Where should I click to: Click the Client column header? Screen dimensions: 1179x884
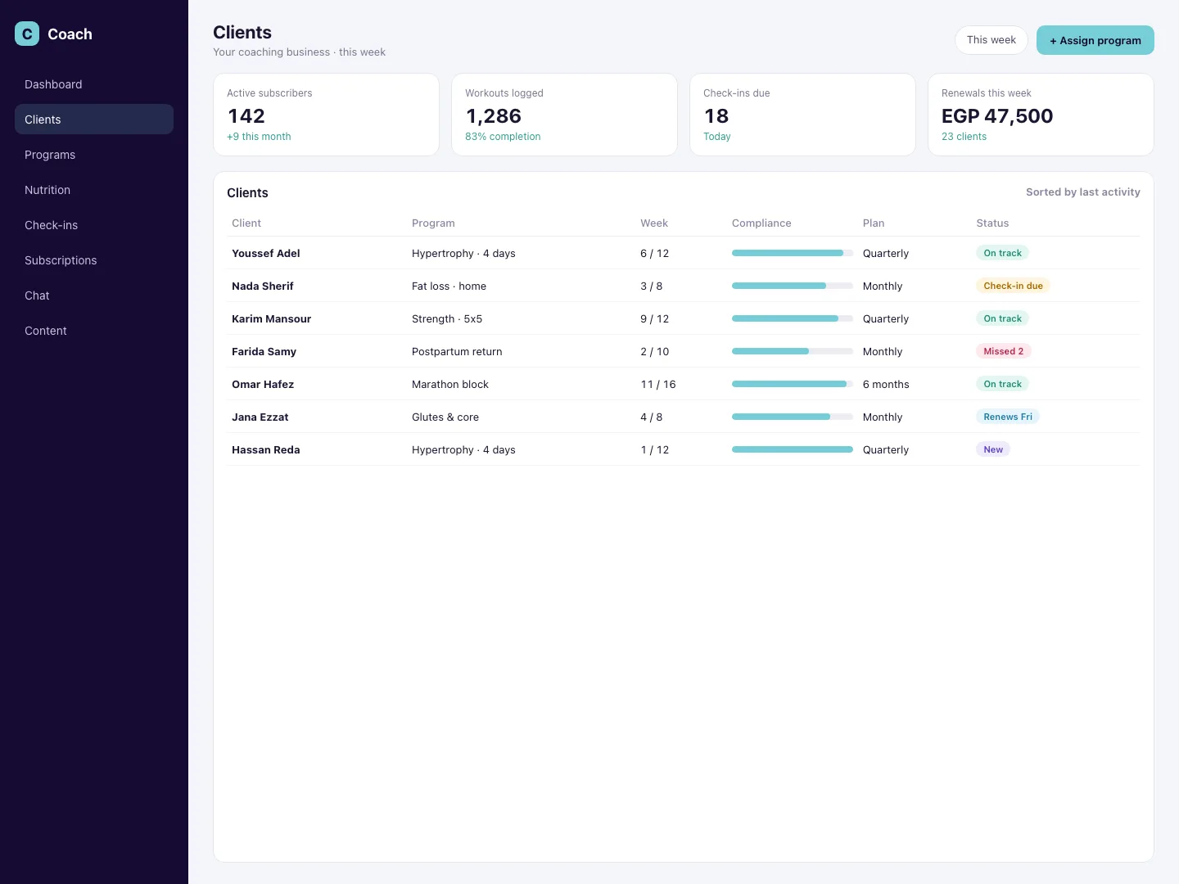pos(246,223)
